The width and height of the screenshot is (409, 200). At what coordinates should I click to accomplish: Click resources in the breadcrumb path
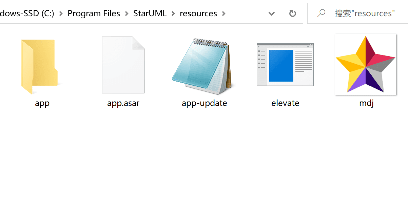198,14
